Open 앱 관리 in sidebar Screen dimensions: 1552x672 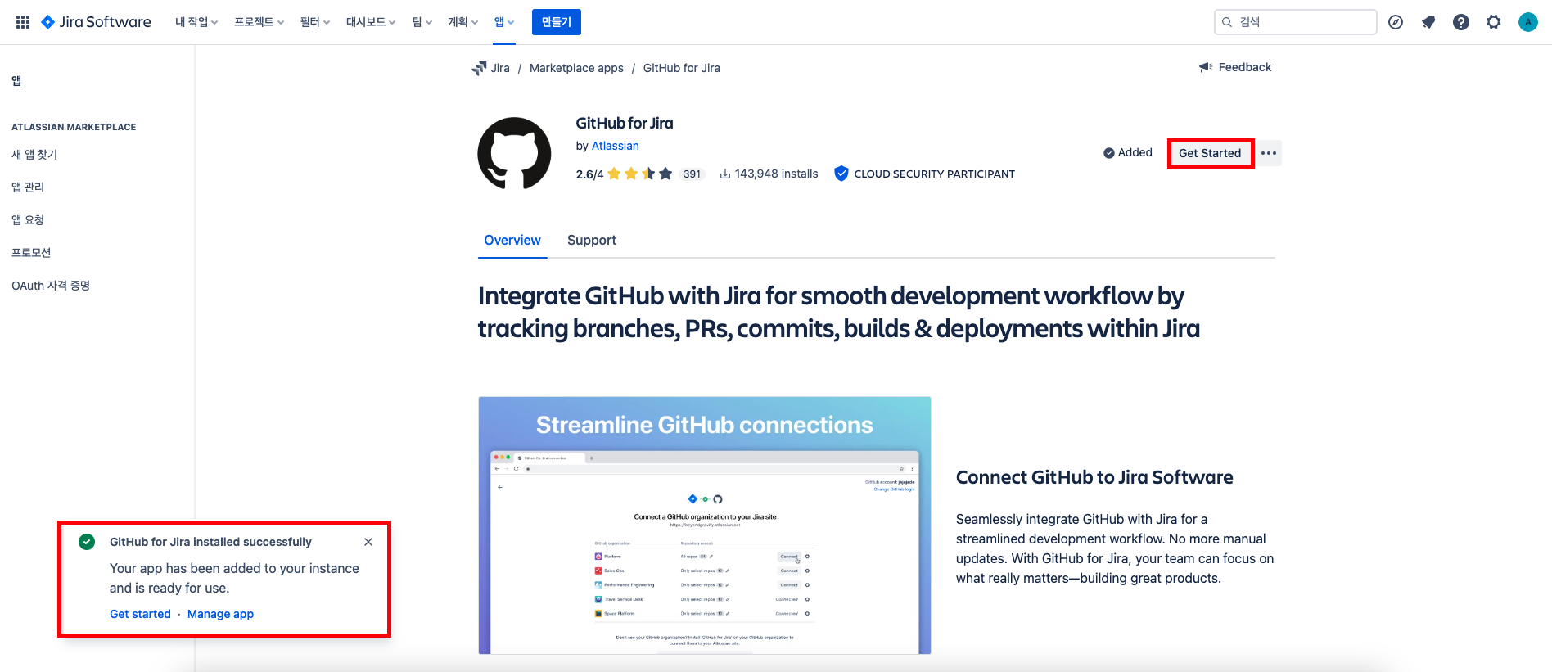28,187
